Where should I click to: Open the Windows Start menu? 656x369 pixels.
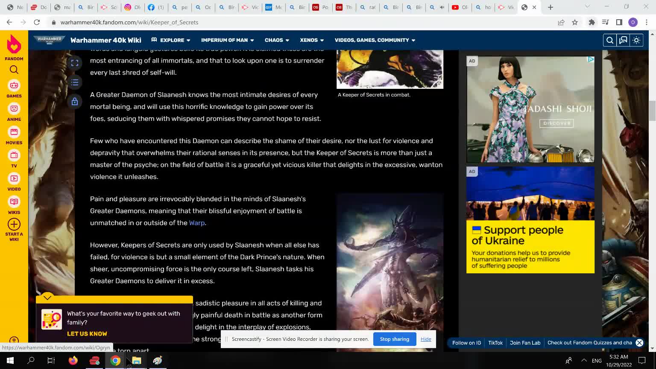tap(10, 361)
